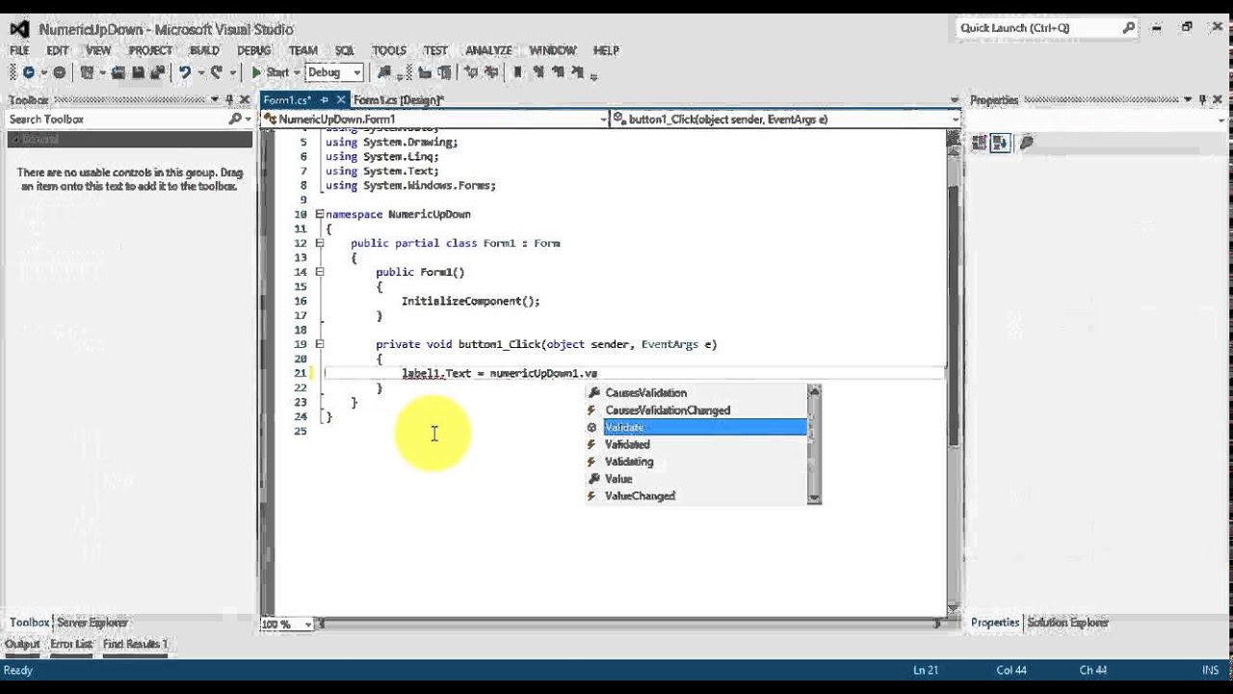Click the Open File toolbar icon
Image resolution: width=1233 pixels, height=694 pixels.
[118, 72]
